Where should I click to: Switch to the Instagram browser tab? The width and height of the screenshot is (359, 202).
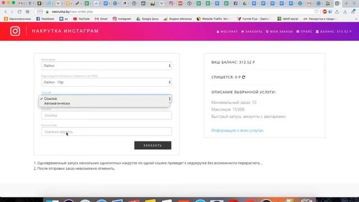click(x=171, y=3)
